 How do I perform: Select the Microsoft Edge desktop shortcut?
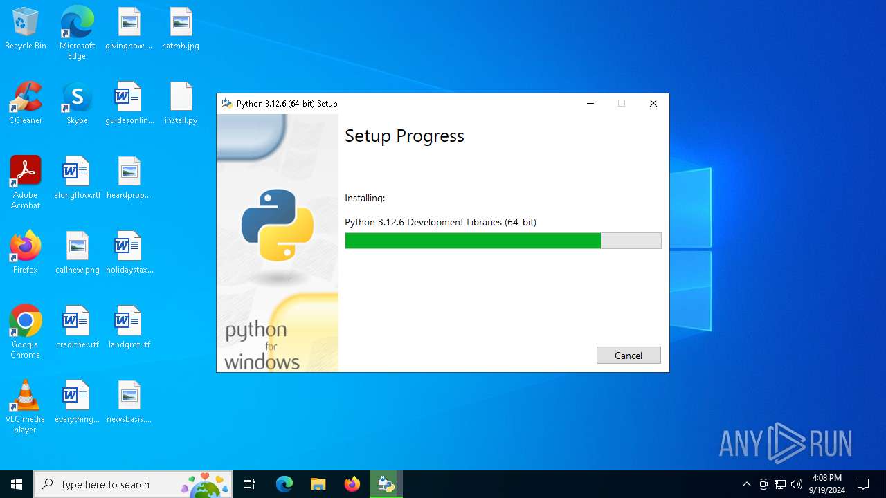click(x=77, y=33)
